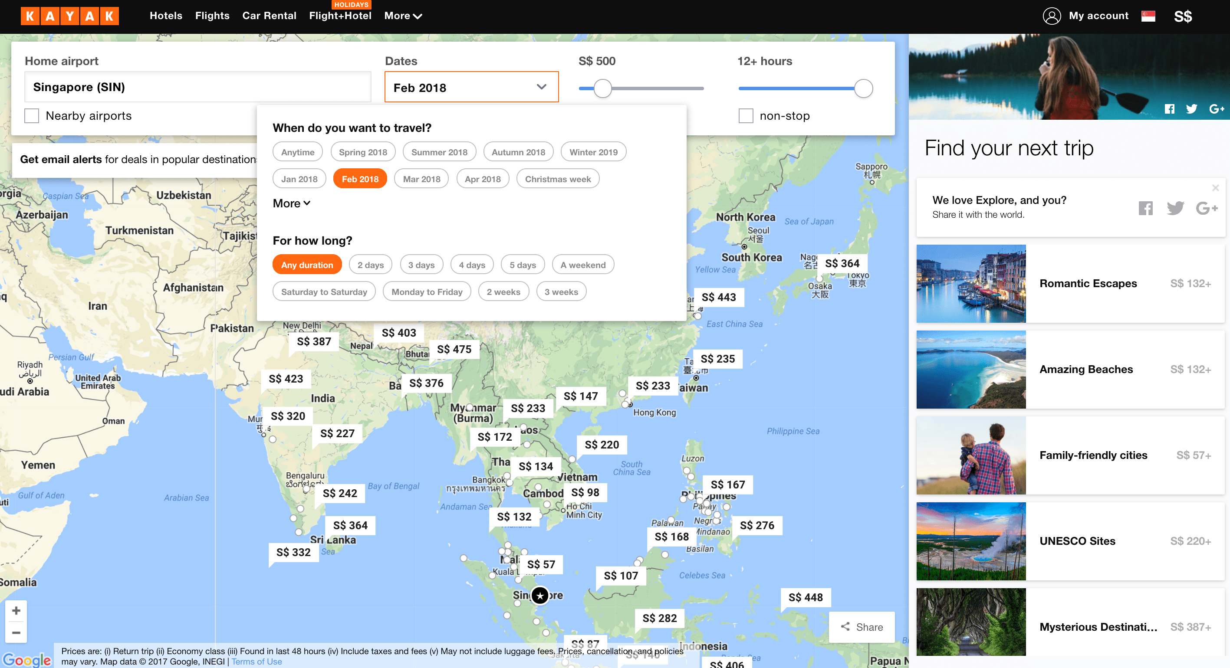The image size is (1230, 668).
Task: Enable Nearby airports checkbox
Action: click(32, 116)
